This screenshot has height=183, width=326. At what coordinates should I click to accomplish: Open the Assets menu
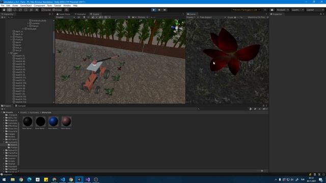(x=15, y=6)
